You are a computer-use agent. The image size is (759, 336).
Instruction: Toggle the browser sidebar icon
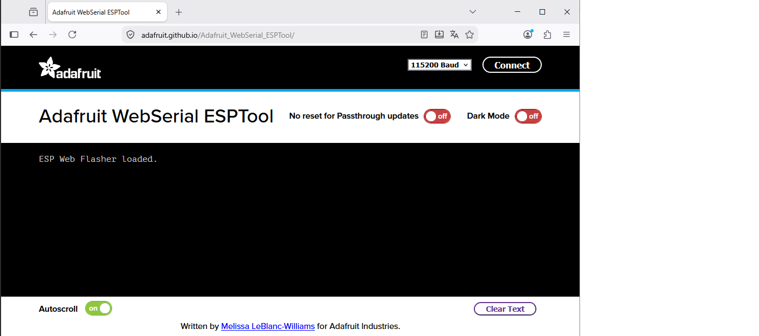coord(14,35)
